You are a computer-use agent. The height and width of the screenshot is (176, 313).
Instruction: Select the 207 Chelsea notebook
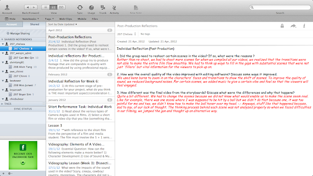(23, 48)
